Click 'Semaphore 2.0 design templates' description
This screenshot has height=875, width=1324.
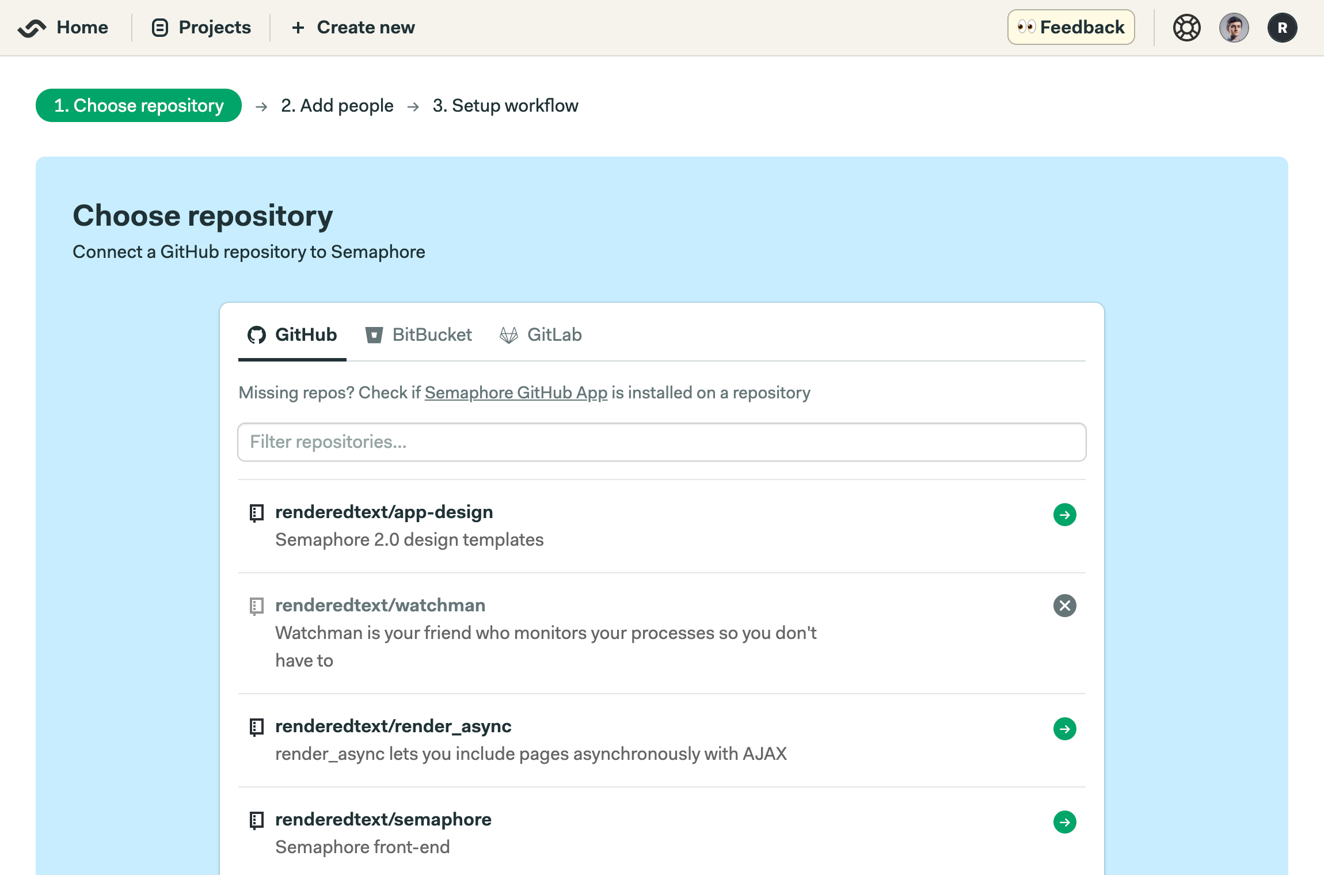click(409, 540)
